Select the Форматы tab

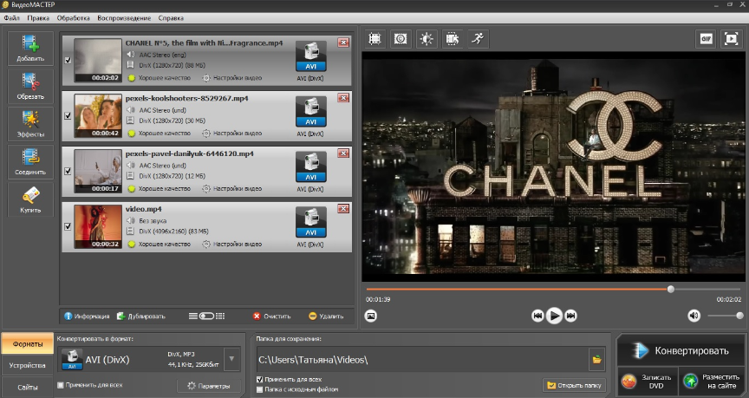click(x=27, y=344)
